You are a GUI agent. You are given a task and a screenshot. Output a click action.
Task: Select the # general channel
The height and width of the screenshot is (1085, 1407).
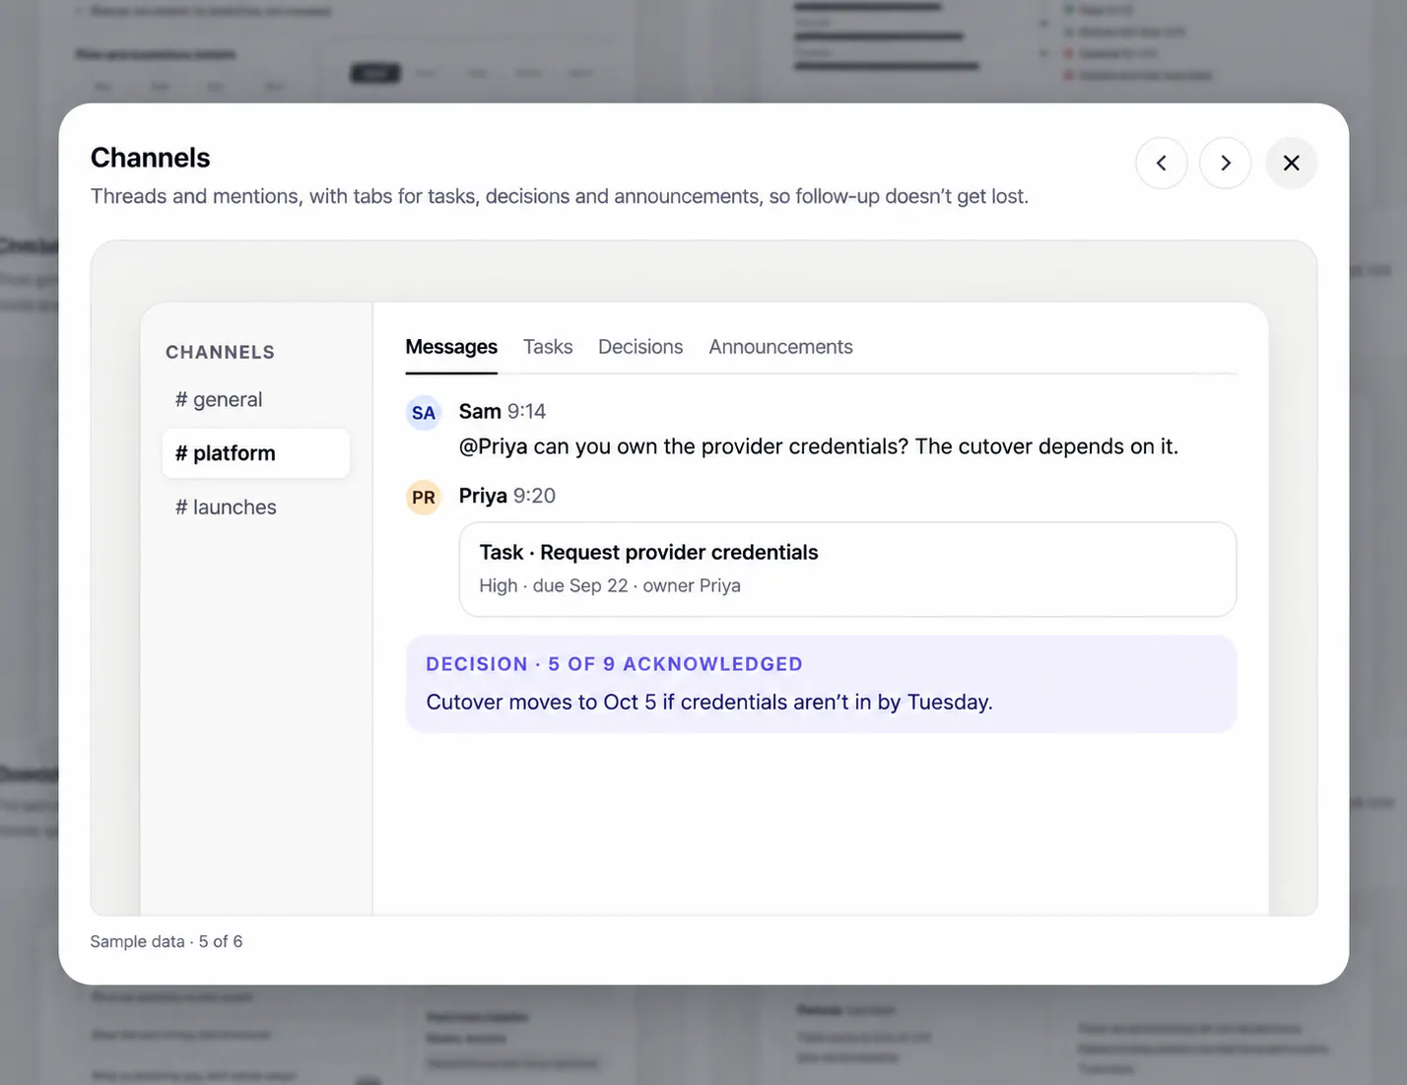256,399
